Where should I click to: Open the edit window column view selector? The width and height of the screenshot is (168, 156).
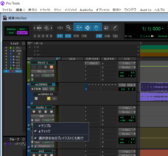click(x=30, y=59)
